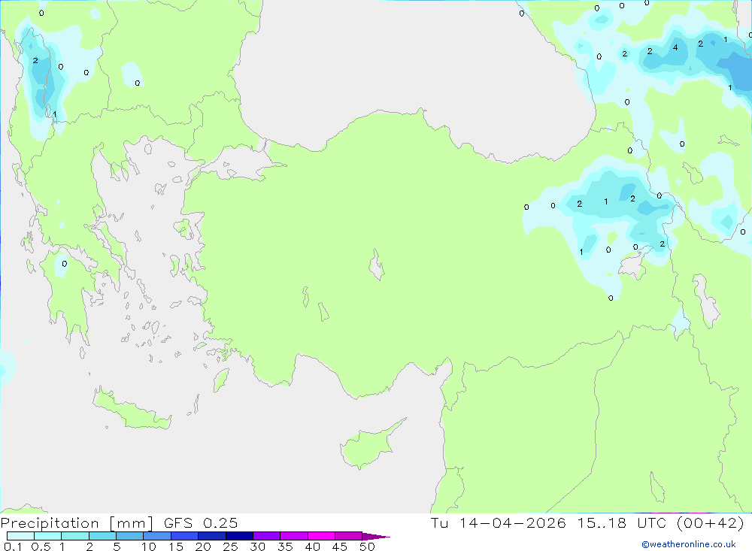The height and width of the screenshot is (551, 752).
Task: Select the 10–15 mm blue legend swatch
Action: 157,536
